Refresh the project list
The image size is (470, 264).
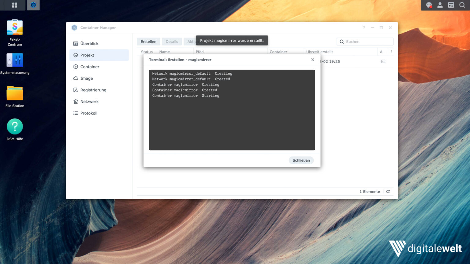(x=388, y=191)
